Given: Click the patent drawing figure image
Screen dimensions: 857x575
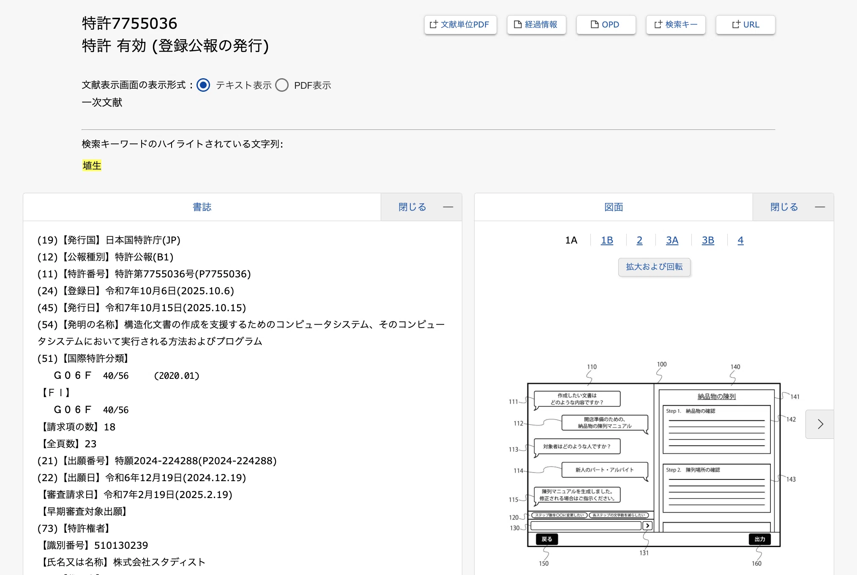Looking at the screenshot, I should pyautogui.click(x=654, y=464).
